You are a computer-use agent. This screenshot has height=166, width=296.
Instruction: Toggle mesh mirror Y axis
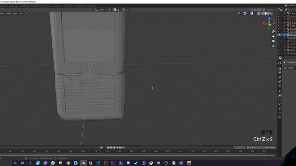click(258, 10)
